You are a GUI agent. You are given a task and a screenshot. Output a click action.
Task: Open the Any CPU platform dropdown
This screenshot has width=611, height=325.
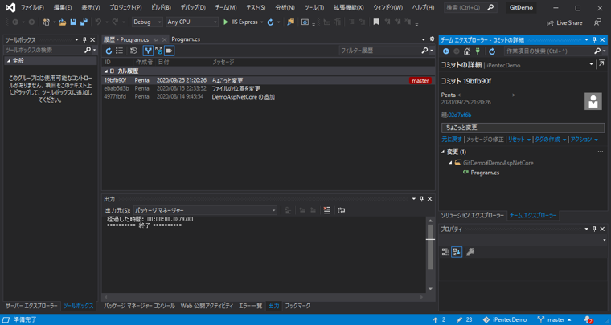pyautogui.click(x=192, y=22)
